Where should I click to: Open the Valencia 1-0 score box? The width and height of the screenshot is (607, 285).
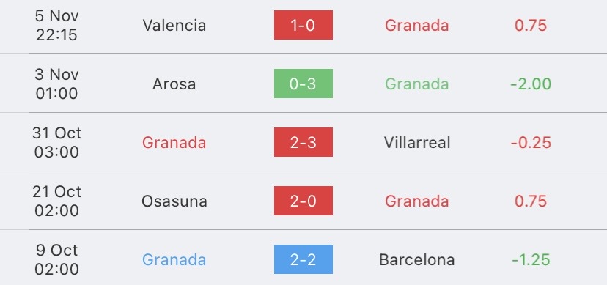303,25
